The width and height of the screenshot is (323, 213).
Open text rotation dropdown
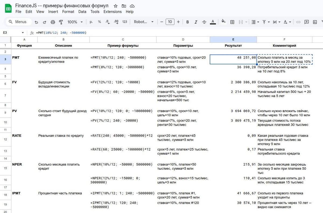tap(287, 22)
